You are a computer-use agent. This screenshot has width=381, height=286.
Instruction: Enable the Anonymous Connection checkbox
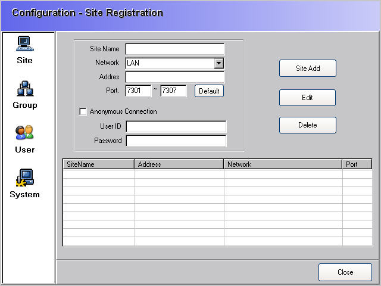point(83,111)
